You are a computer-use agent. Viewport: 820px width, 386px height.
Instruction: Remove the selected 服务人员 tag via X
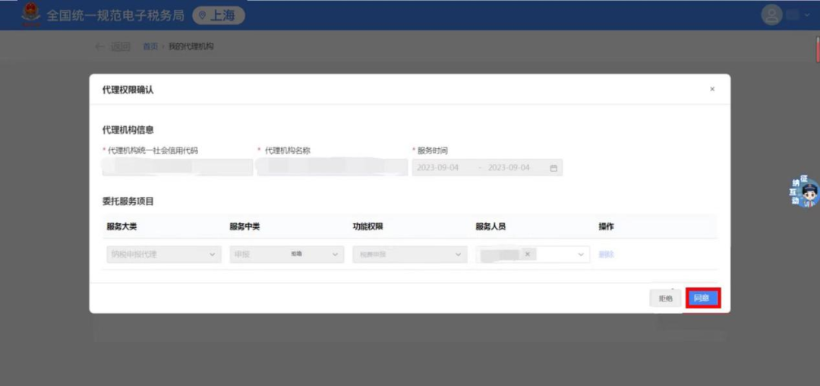tap(527, 255)
